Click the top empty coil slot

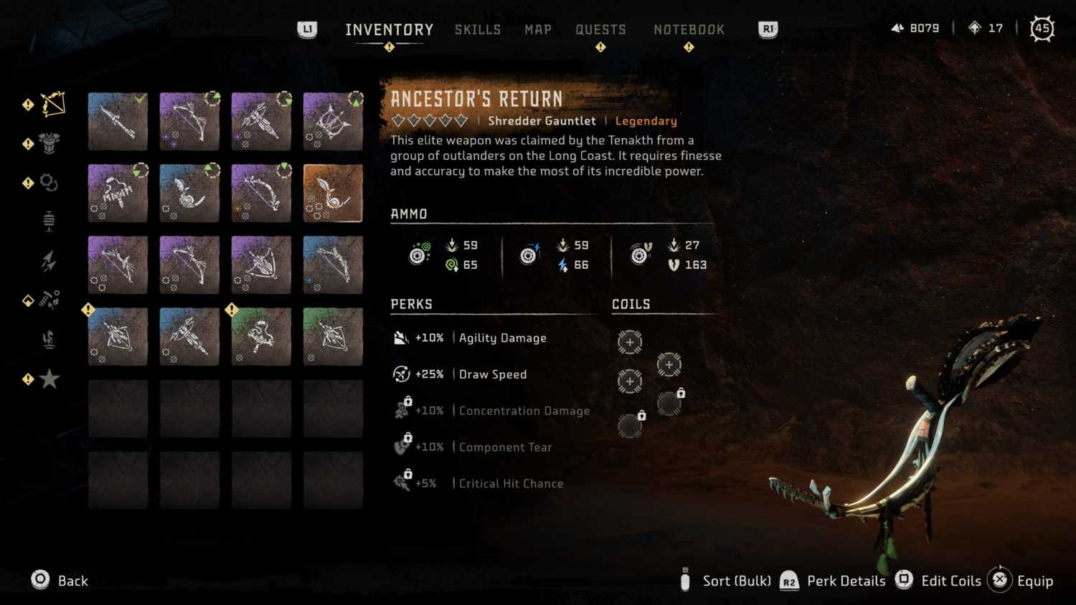(x=630, y=342)
